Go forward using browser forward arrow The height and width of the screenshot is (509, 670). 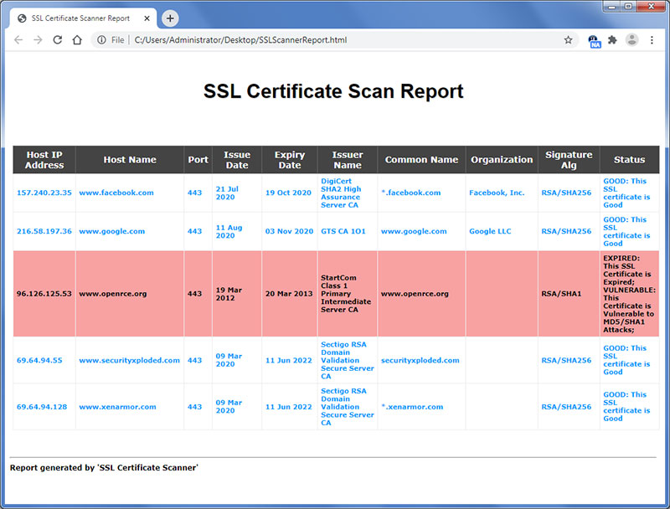click(38, 39)
